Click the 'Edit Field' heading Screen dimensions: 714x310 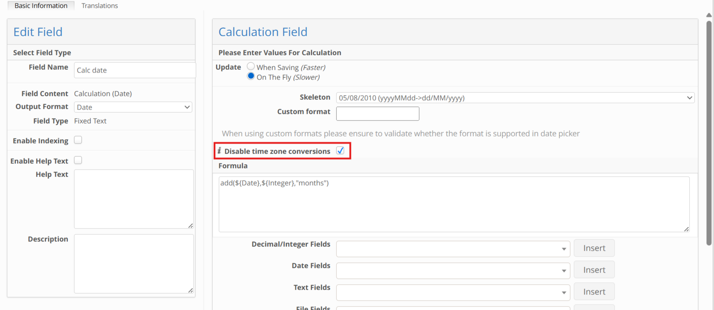pyautogui.click(x=38, y=32)
